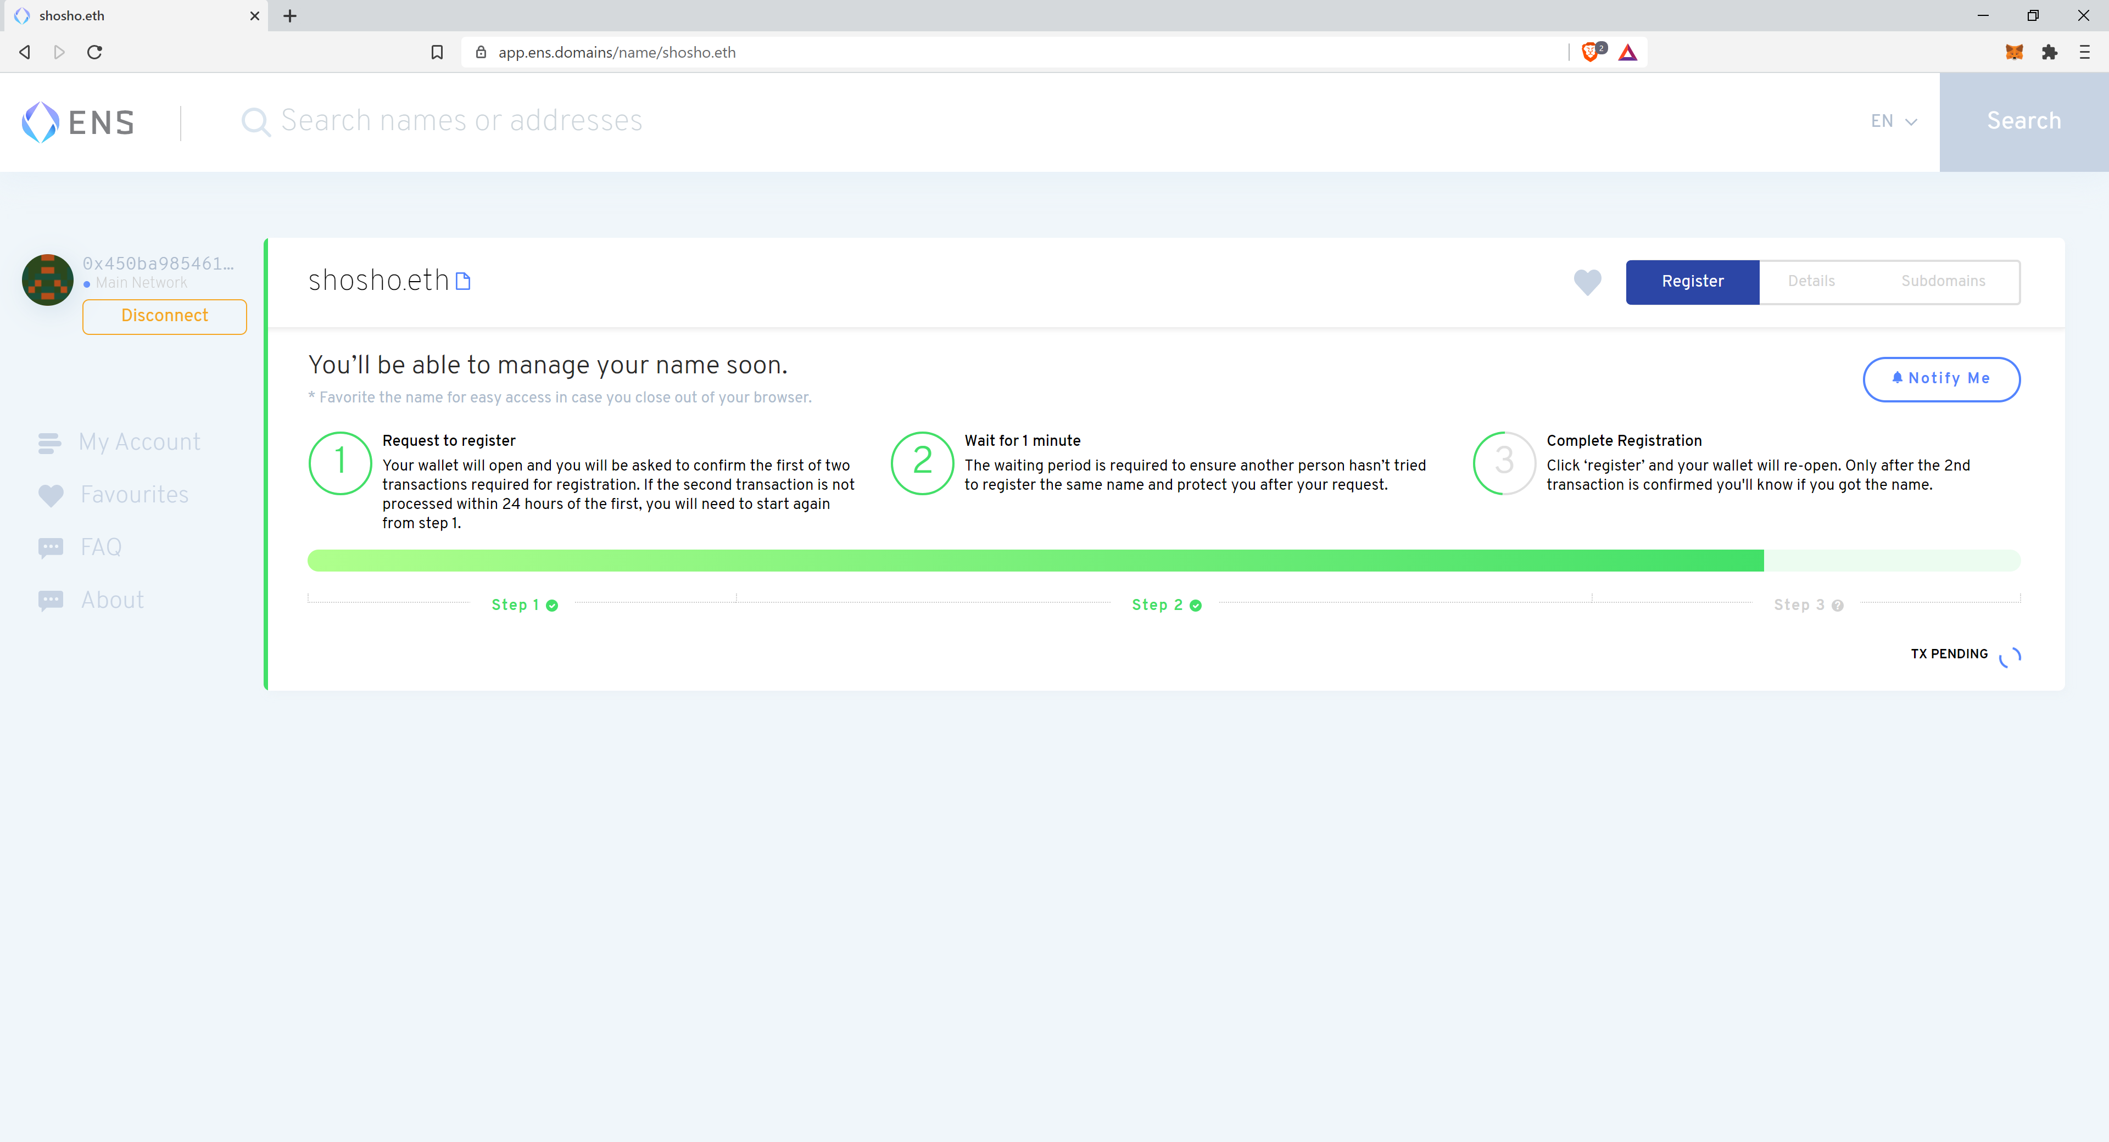
Task: Click the Disconnect button
Action: (165, 316)
